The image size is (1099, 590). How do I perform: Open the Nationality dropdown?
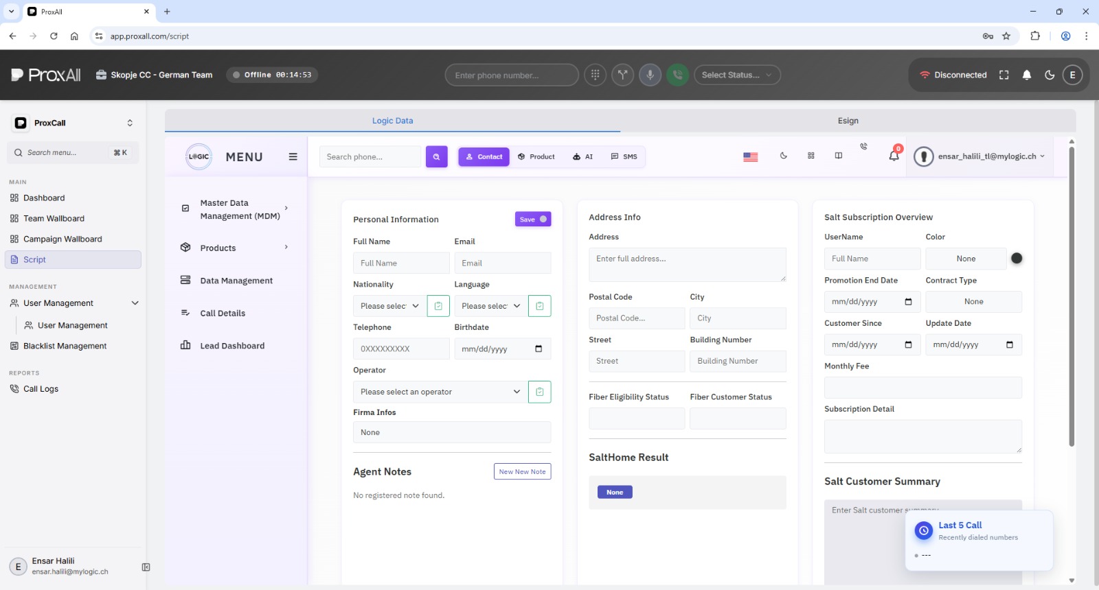pos(389,306)
